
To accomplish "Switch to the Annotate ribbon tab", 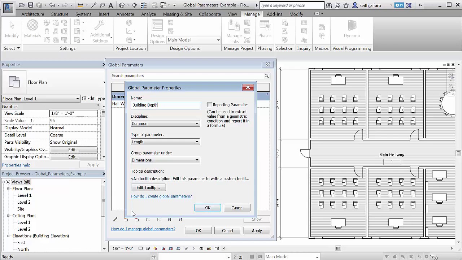I will click(x=125, y=14).
